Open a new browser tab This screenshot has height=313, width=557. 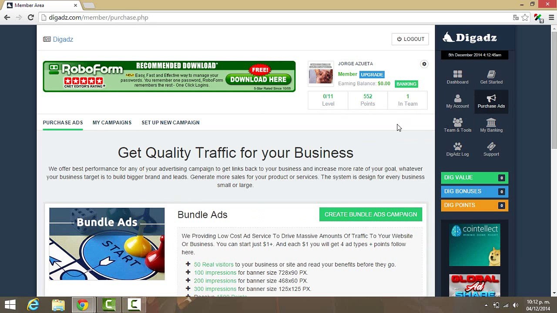(89, 5)
